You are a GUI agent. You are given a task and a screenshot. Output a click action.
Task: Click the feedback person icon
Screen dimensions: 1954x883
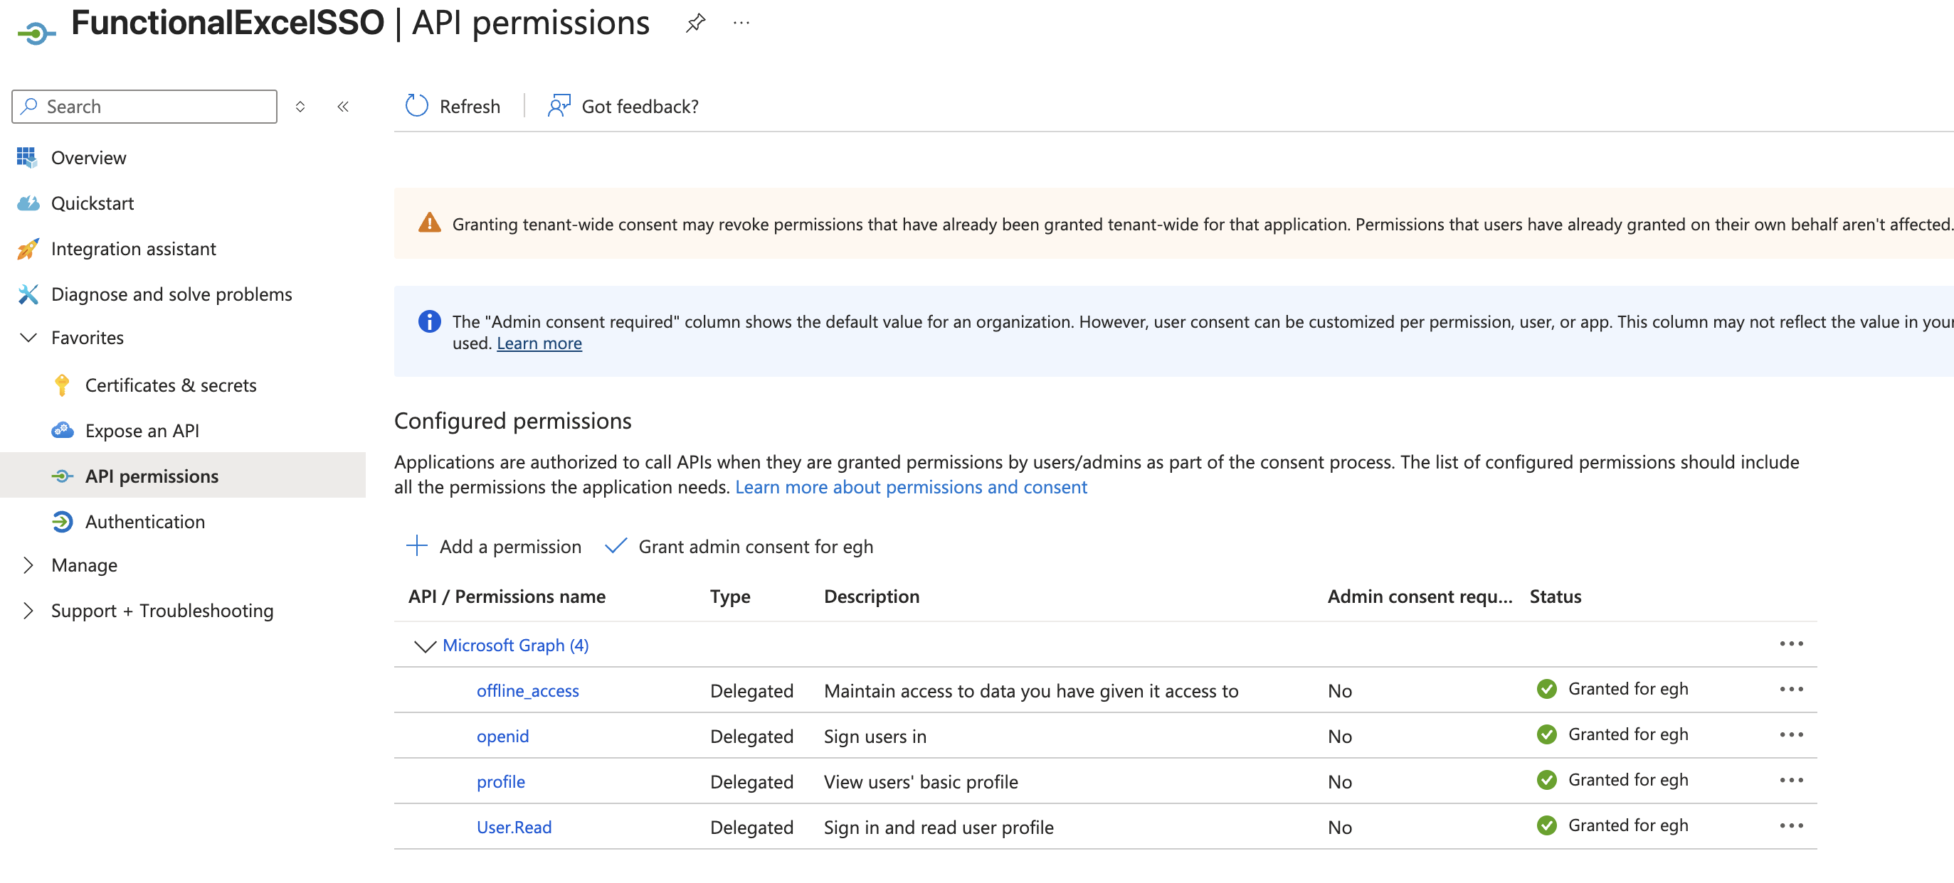coord(559,106)
